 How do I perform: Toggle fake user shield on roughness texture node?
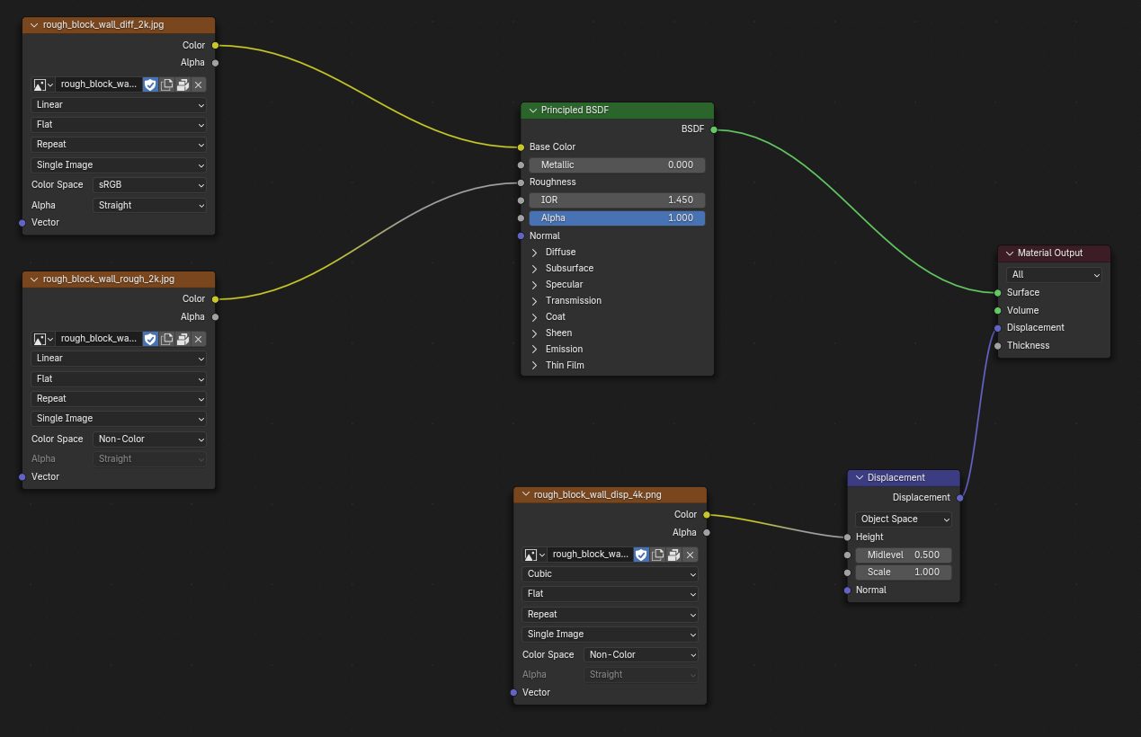coord(150,339)
